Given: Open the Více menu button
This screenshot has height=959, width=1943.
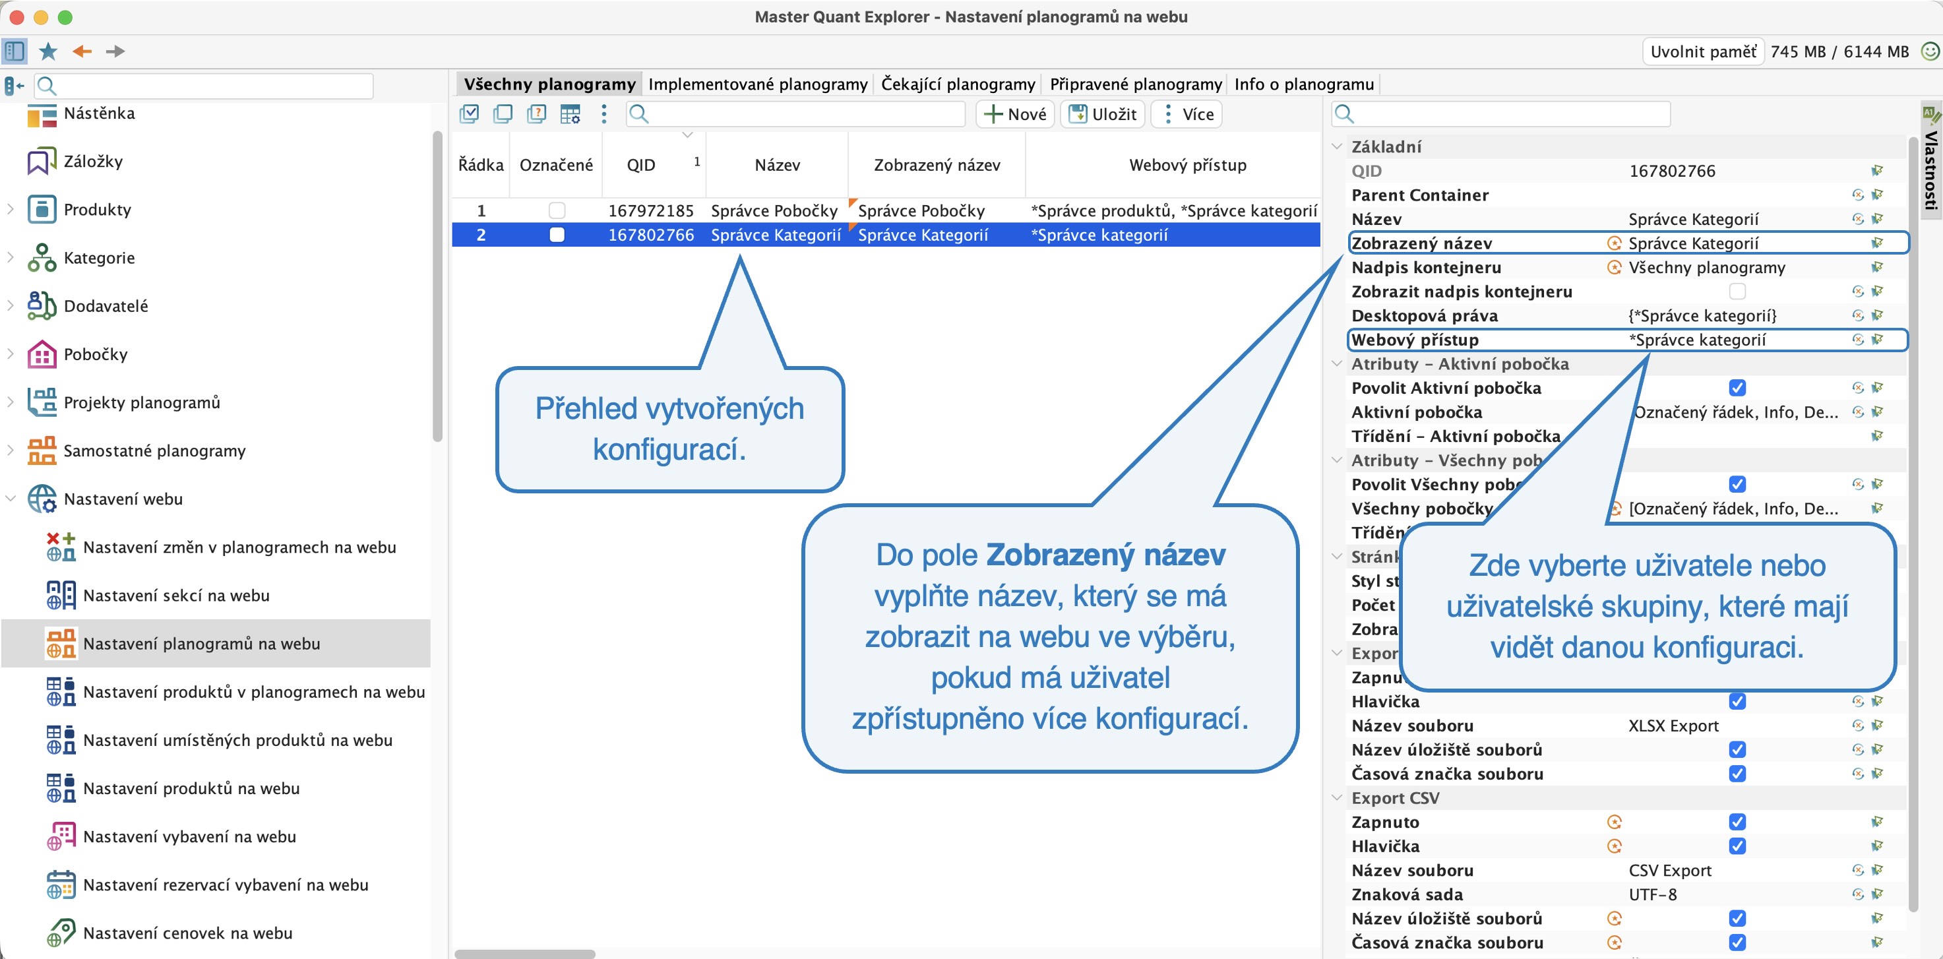Looking at the screenshot, I should [1187, 114].
